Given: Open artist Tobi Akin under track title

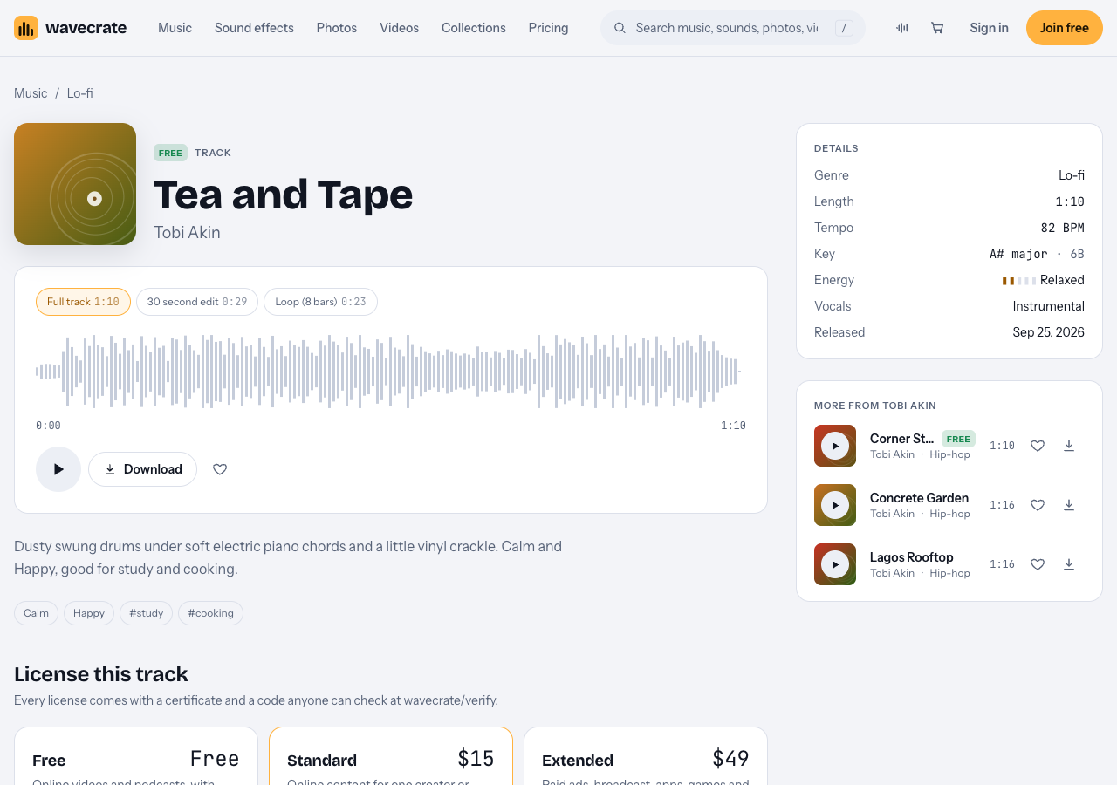Looking at the screenshot, I should coord(187,233).
